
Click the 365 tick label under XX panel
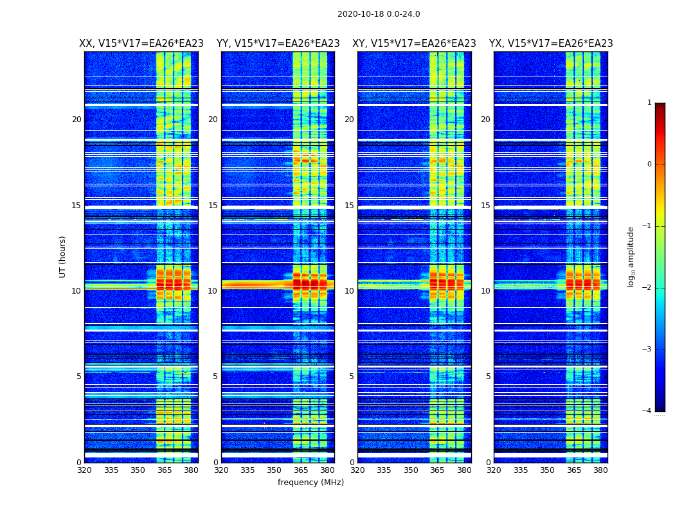pos(165,470)
